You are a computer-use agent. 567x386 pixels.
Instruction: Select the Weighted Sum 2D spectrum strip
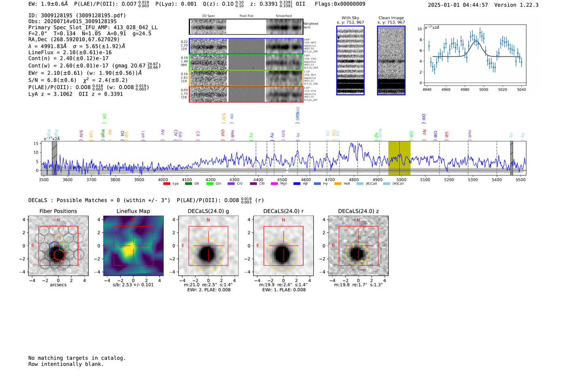(x=246, y=27)
